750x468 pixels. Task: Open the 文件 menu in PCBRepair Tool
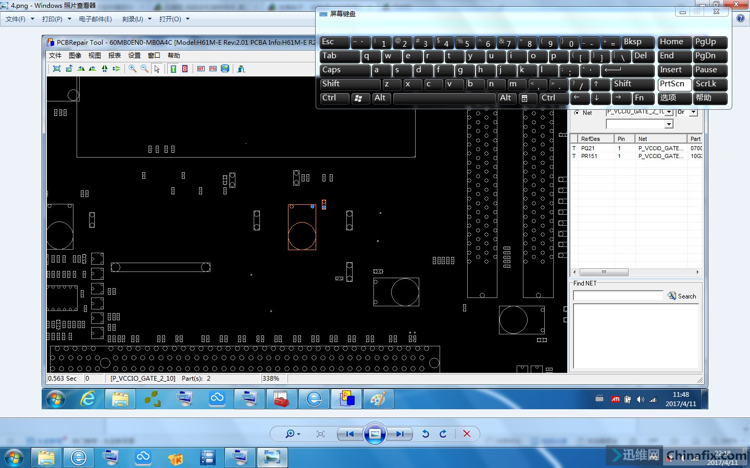point(55,56)
